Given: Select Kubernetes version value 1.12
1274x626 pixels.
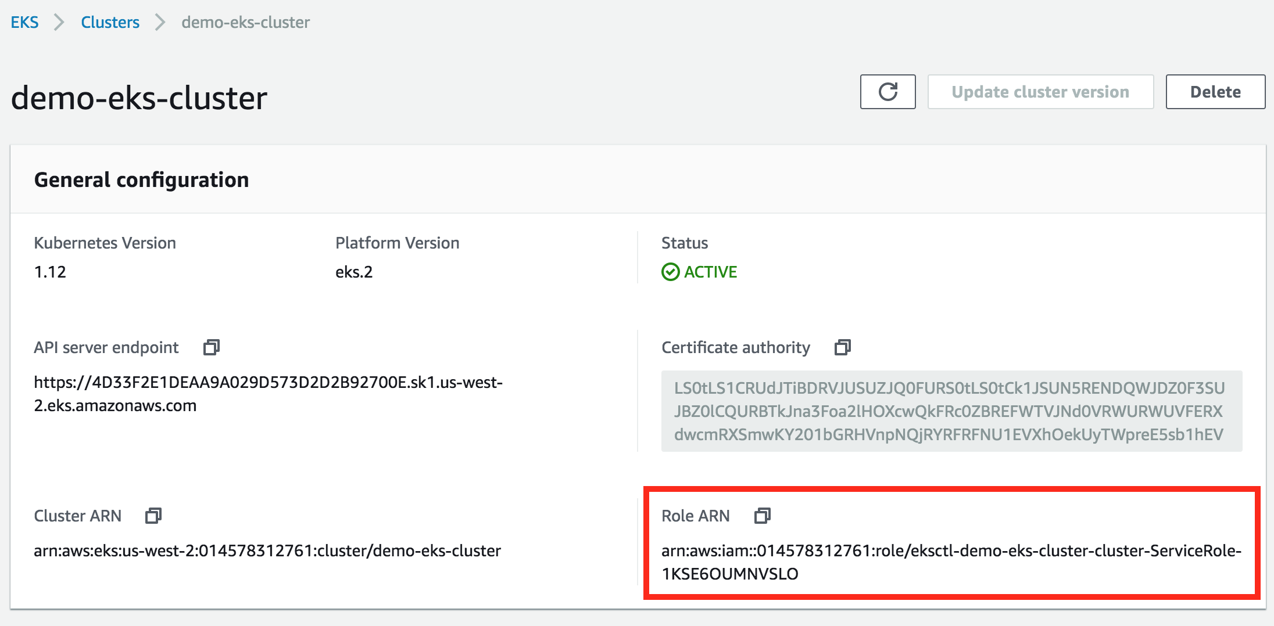Looking at the screenshot, I should tap(50, 272).
